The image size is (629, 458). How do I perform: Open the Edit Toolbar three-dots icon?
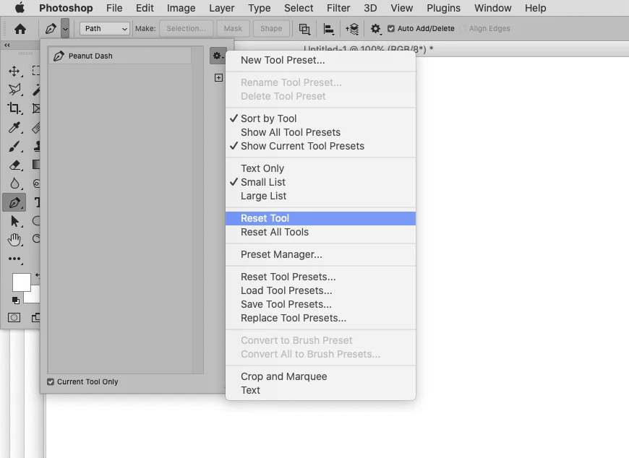click(x=15, y=259)
